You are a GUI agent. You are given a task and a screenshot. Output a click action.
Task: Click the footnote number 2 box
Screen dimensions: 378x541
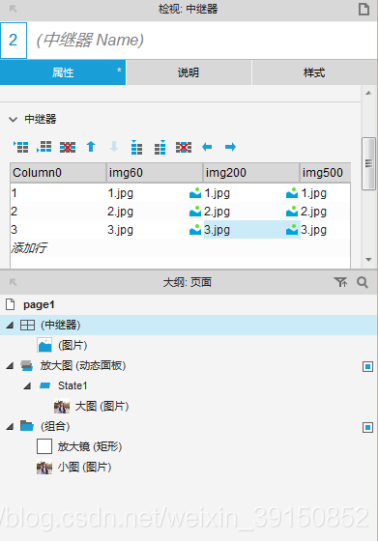14,41
